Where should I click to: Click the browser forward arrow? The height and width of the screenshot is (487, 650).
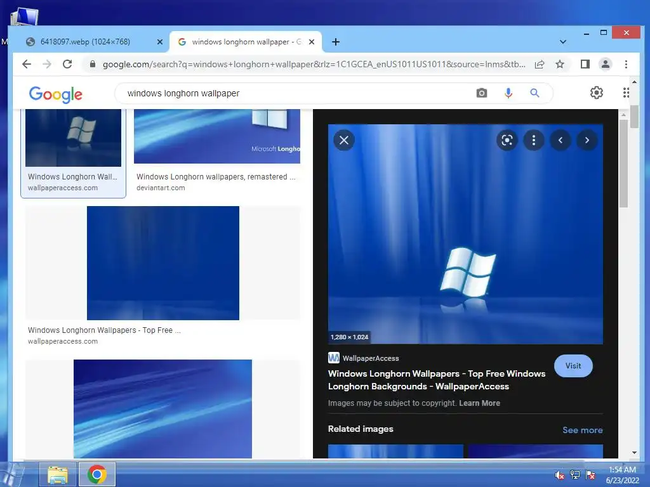coord(47,64)
